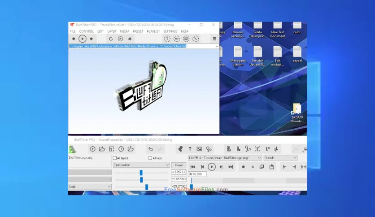This screenshot has width=375, height=217.
Task: Open the EDIT menu
Action: point(100,31)
